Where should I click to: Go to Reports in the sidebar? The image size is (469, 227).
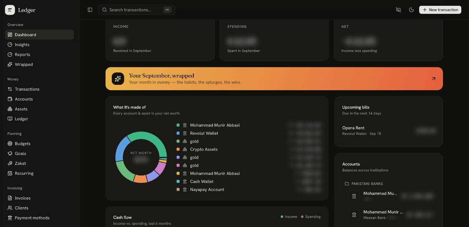[x=40, y=54]
